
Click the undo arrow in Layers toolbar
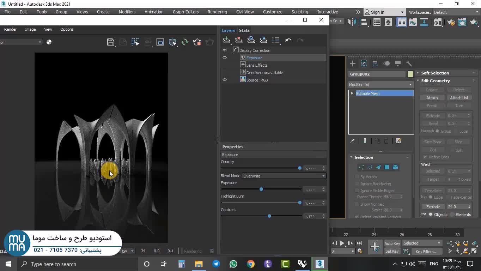[288, 40]
